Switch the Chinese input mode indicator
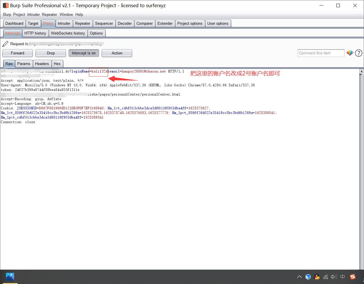This screenshot has width=364, height=284. (342, 277)
